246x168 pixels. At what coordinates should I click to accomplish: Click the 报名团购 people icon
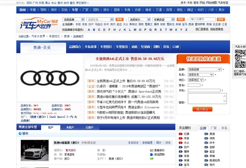coord(151,154)
